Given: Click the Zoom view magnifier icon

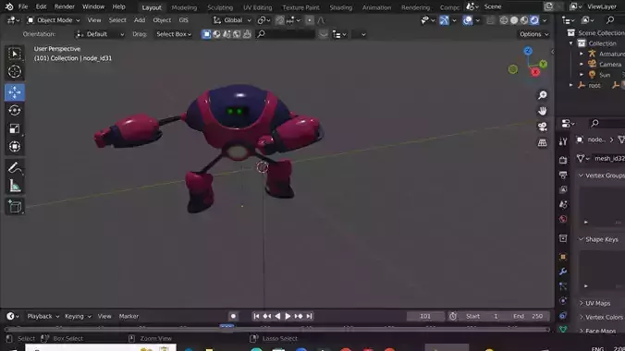Looking at the screenshot, I should [x=542, y=95].
